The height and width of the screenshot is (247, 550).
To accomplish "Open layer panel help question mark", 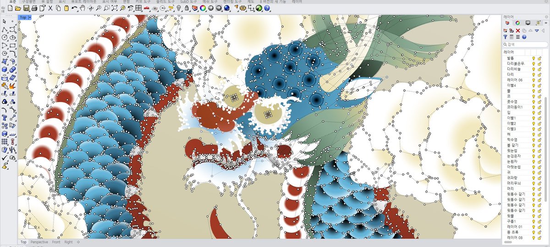I will [524, 37].
